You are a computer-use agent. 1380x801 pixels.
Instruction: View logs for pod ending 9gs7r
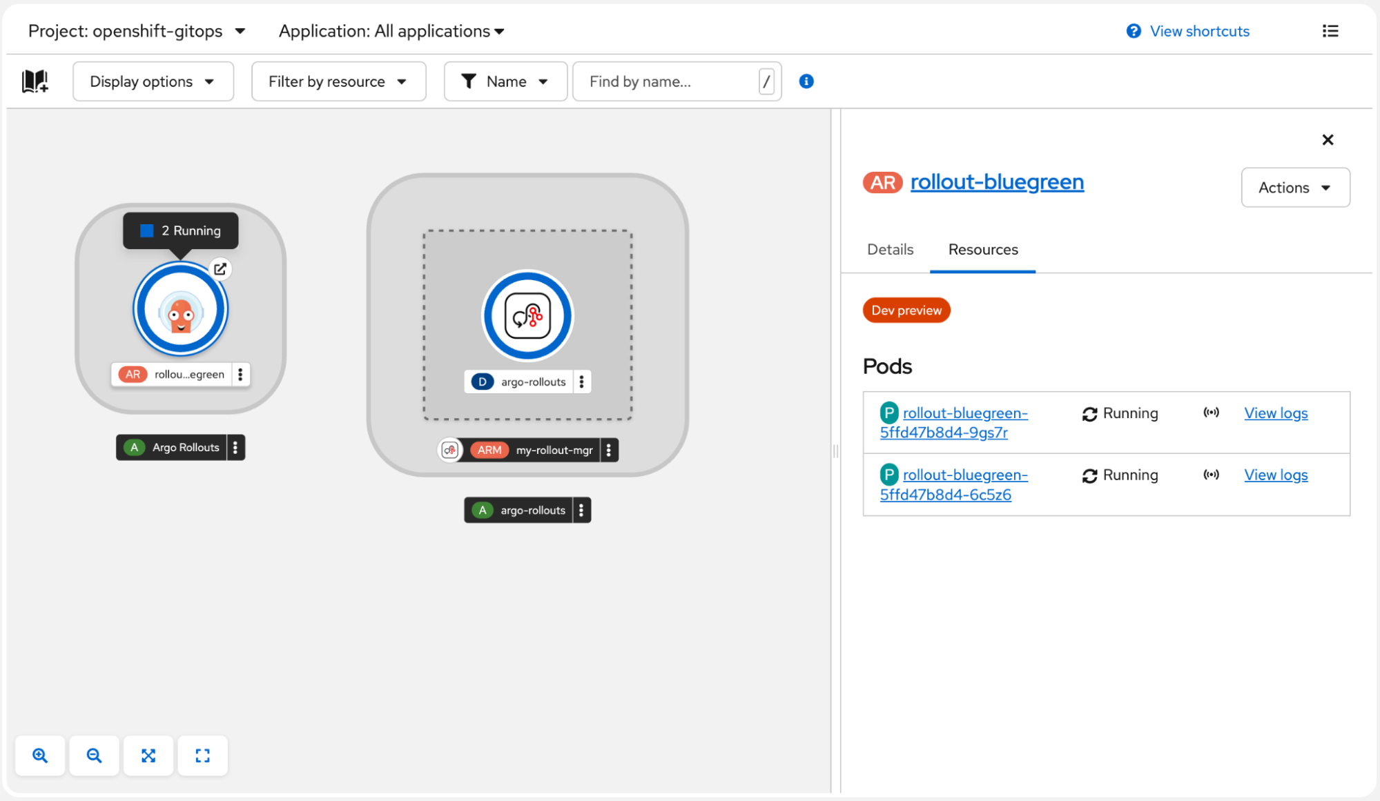[1276, 413]
